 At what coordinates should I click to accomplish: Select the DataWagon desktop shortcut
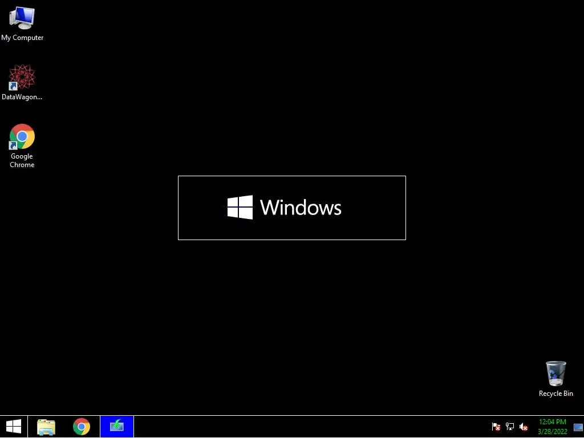tap(22, 82)
